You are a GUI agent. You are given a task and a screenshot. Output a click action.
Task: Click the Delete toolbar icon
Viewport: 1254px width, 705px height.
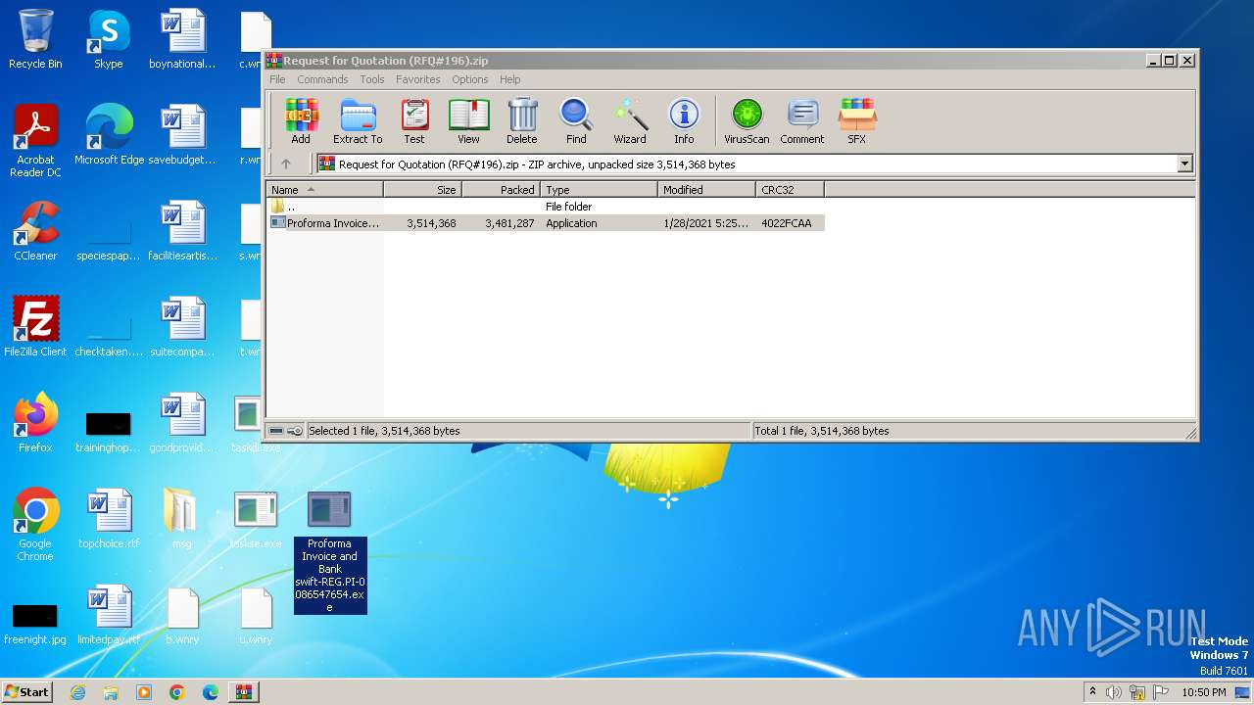pos(522,121)
